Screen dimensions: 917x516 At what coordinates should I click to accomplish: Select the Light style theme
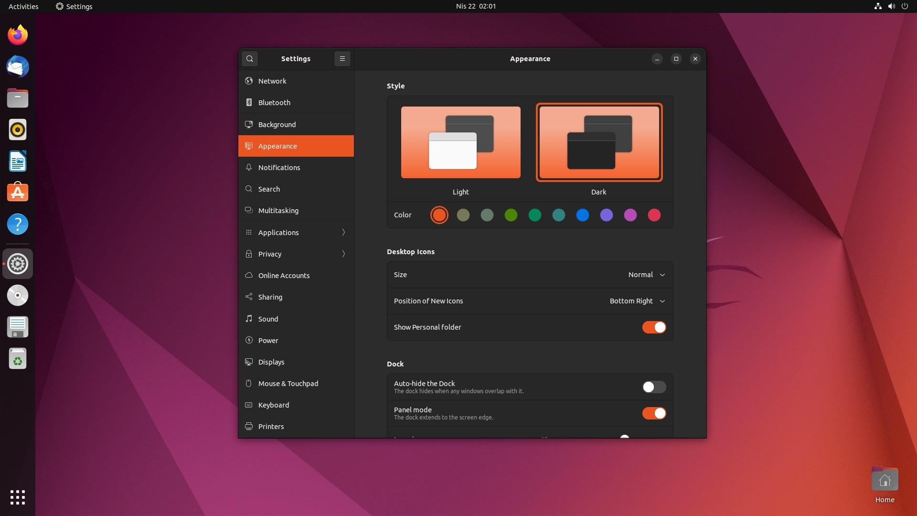[x=460, y=142]
